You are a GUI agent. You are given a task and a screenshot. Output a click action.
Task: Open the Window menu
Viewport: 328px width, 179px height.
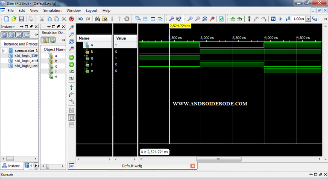[x=73, y=10]
